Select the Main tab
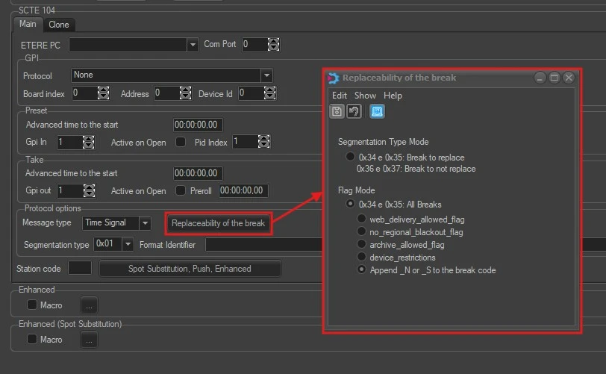 28,25
